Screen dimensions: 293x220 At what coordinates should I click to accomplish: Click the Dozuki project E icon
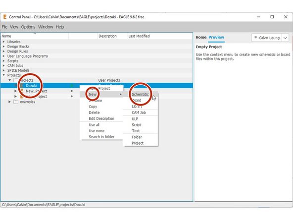(x=22, y=86)
